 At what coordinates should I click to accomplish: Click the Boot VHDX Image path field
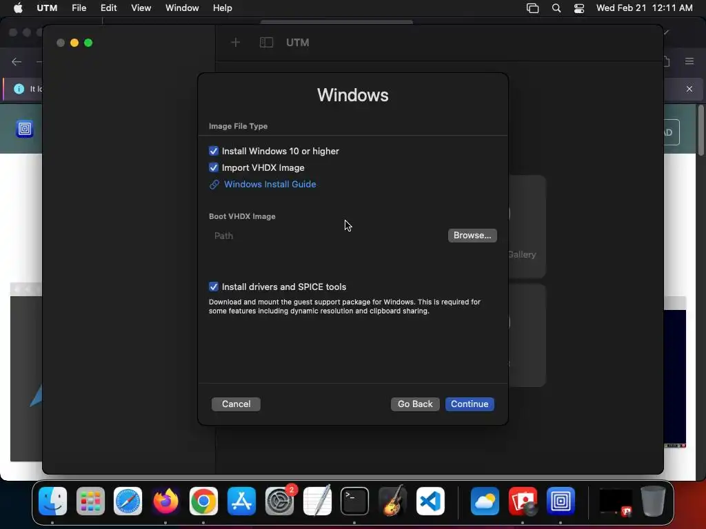327,236
